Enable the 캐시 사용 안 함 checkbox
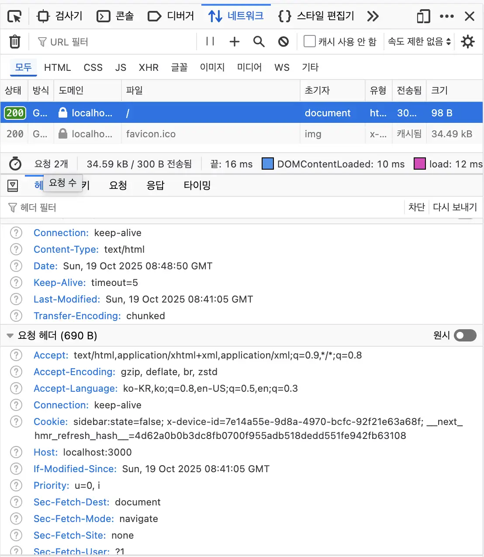The image size is (484, 557). point(310,42)
